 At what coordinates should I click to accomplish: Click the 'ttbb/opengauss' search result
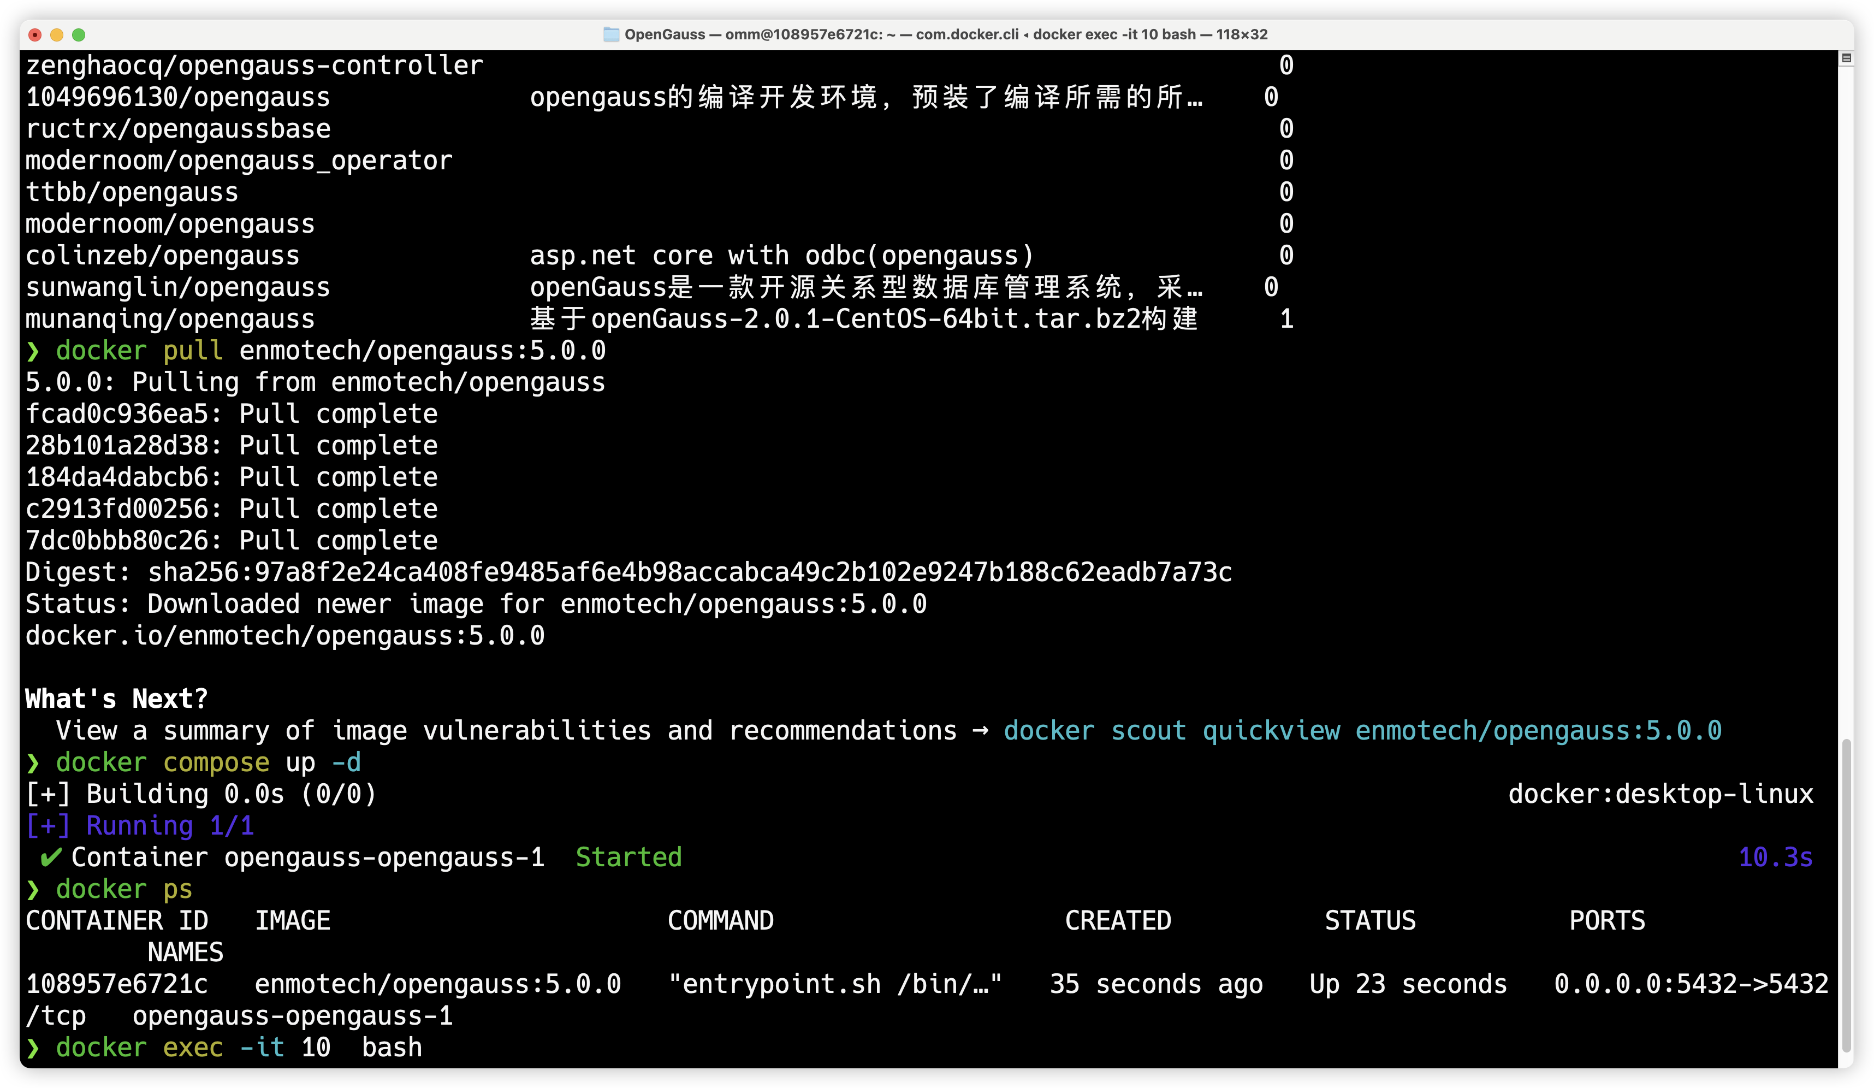coord(132,192)
